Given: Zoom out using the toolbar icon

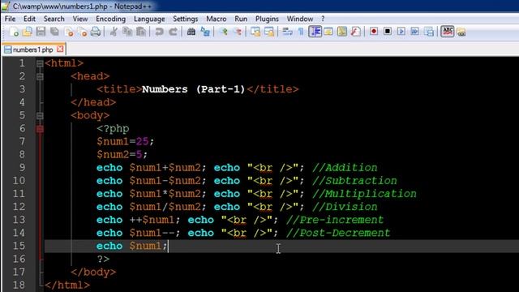Looking at the screenshot, I should (x=238, y=32).
